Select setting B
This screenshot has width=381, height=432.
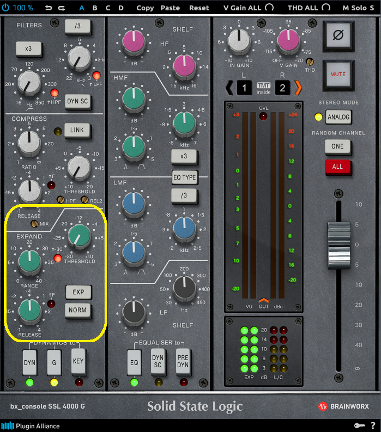point(95,8)
